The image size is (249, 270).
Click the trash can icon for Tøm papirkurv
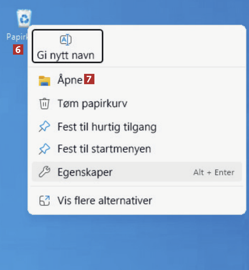coord(44,103)
